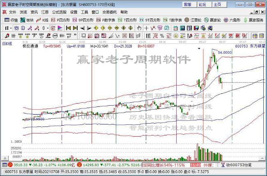Expand the candlestick style dropdown arrow
Viewport: 267px width, 176px height.
pos(48,28)
